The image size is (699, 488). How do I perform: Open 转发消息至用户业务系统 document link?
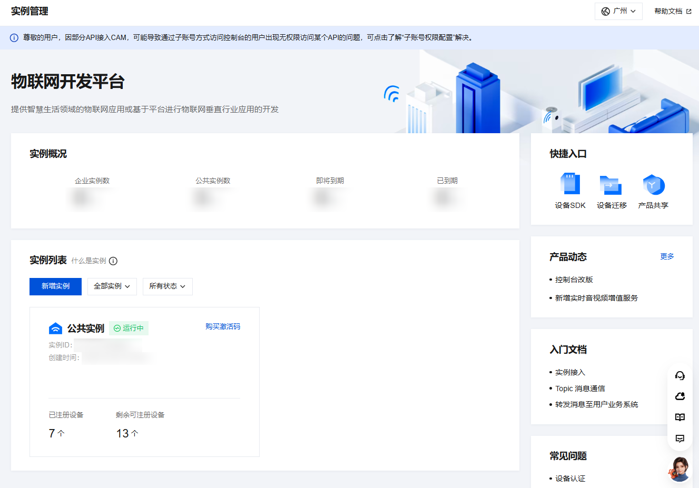pyautogui.click(x=596, y=404)
